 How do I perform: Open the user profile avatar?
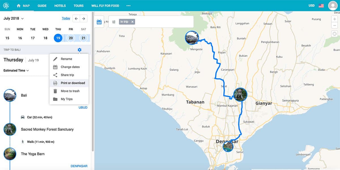[x=333, y=6]
